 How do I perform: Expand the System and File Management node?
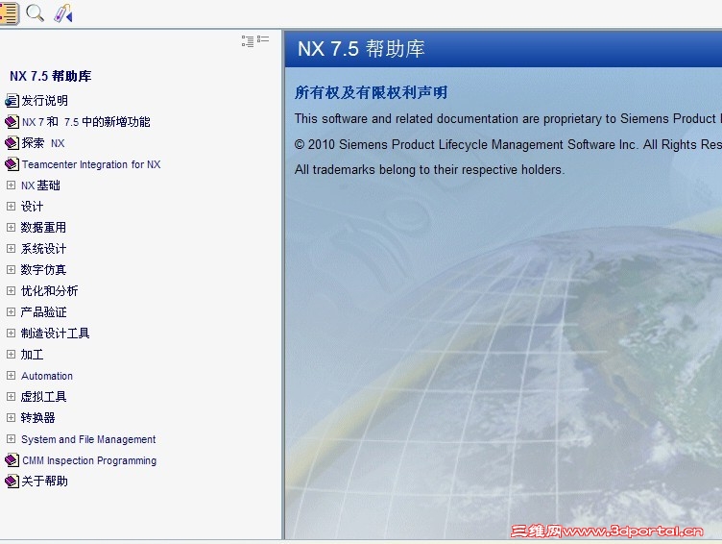coord(12,439)
